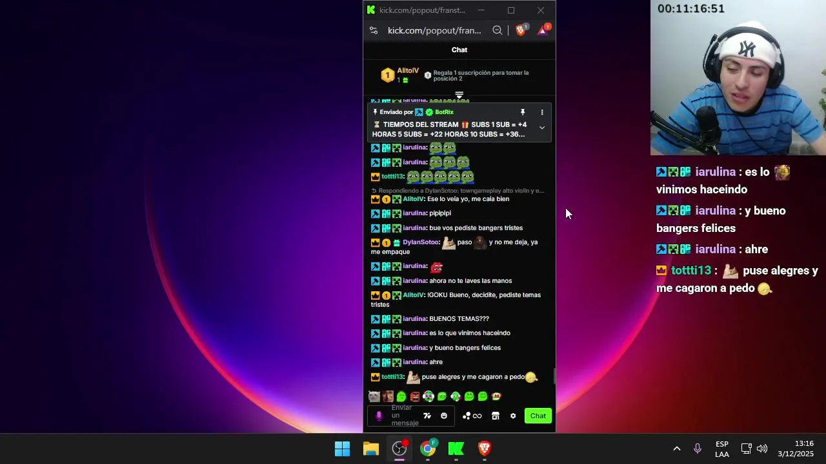Click the leaderboard collapse handle below the ranking
This screenshot has height=464, width=826.
tap(459, 95)
